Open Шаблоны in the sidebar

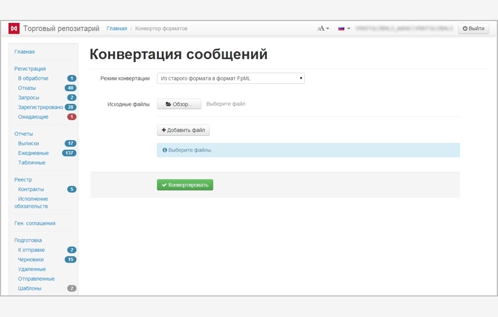coord(30,288)
